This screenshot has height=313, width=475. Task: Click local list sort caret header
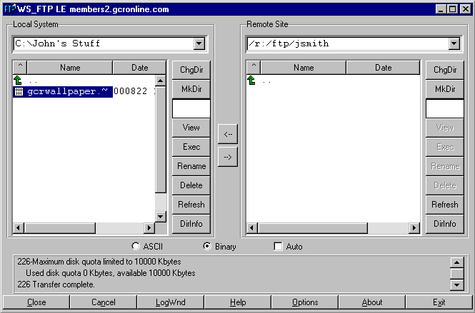pos(20,67)
